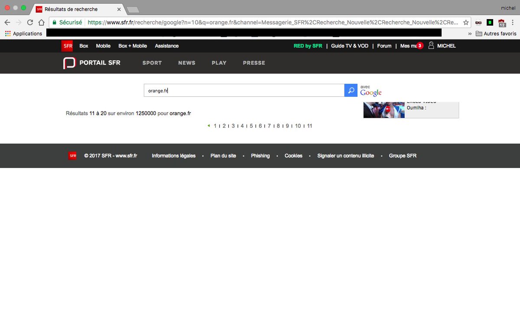
Task: Click the SFR logo in the footer
Action: click(72, 156)
